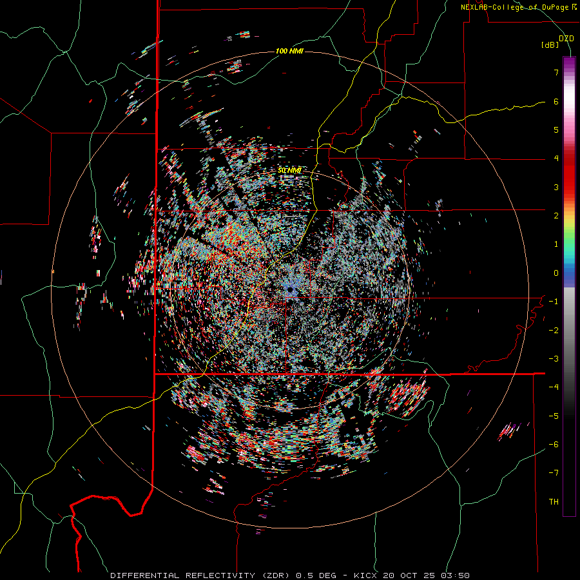Click the 0 value on the color scale
580x580 pixels.
click(x=556, y=273)
